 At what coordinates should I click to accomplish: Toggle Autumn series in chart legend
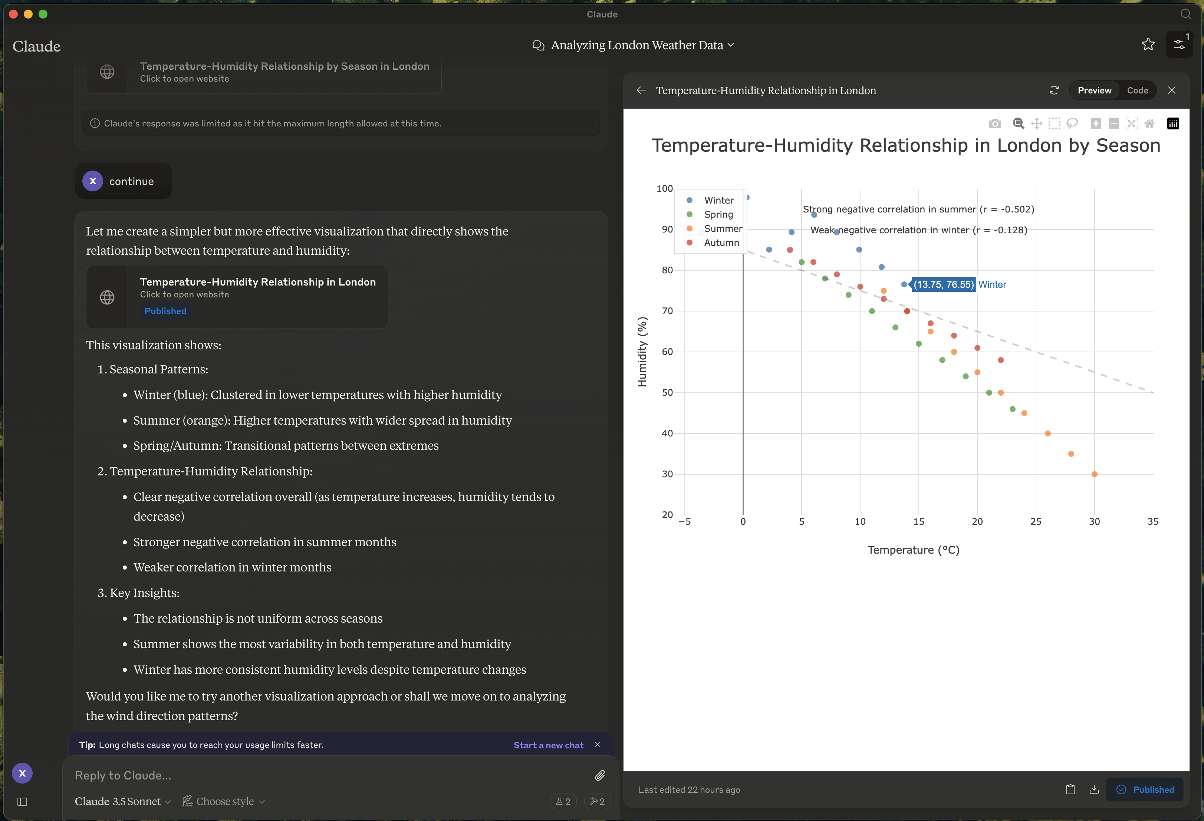click(721, 243)
